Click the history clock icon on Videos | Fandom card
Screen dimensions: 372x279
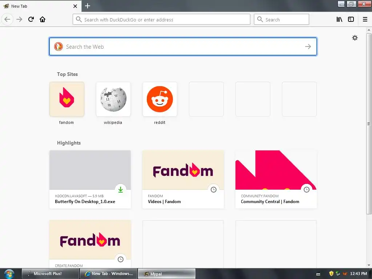(x=214, y=190)
